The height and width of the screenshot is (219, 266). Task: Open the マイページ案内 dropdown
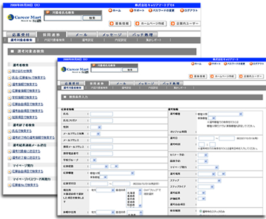208,167
